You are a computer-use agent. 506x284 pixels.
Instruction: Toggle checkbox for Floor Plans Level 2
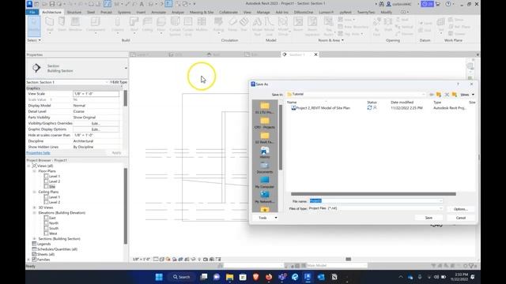point(46,181)
